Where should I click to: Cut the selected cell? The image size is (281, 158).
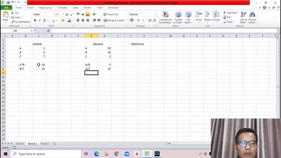click(x=14, y=13)
